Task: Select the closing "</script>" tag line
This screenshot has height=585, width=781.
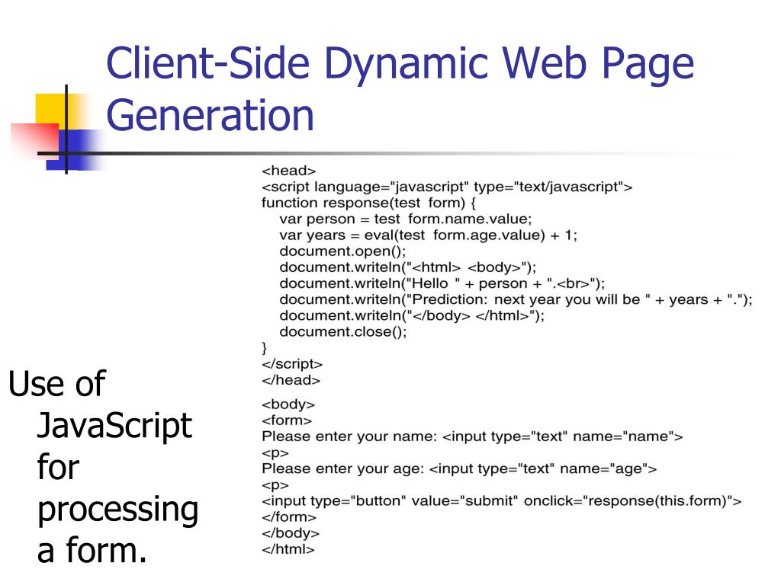Action: (292, 364)
